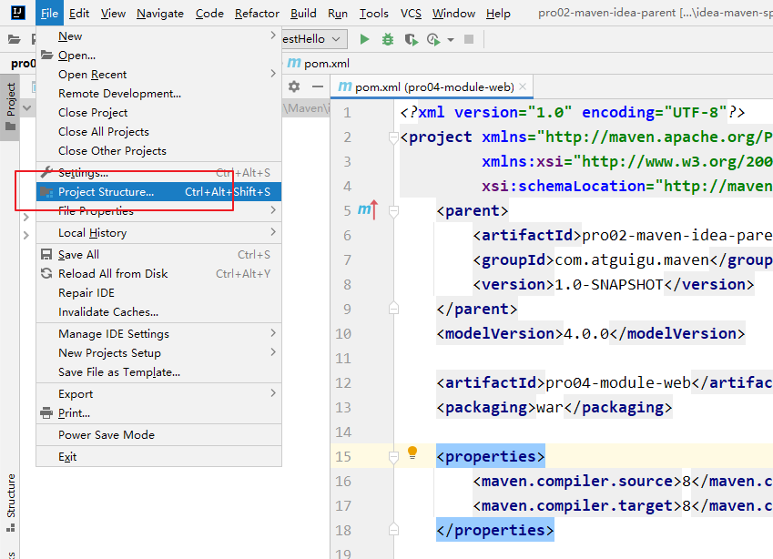This screenshot has width=773, height=559.
Task: Open the Code menu
Action: pos(209,14)
